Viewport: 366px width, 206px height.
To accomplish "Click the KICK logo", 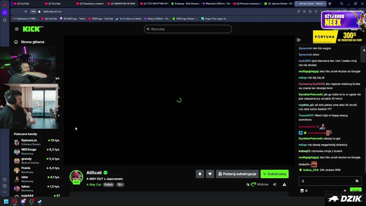I will click(33, 29).
